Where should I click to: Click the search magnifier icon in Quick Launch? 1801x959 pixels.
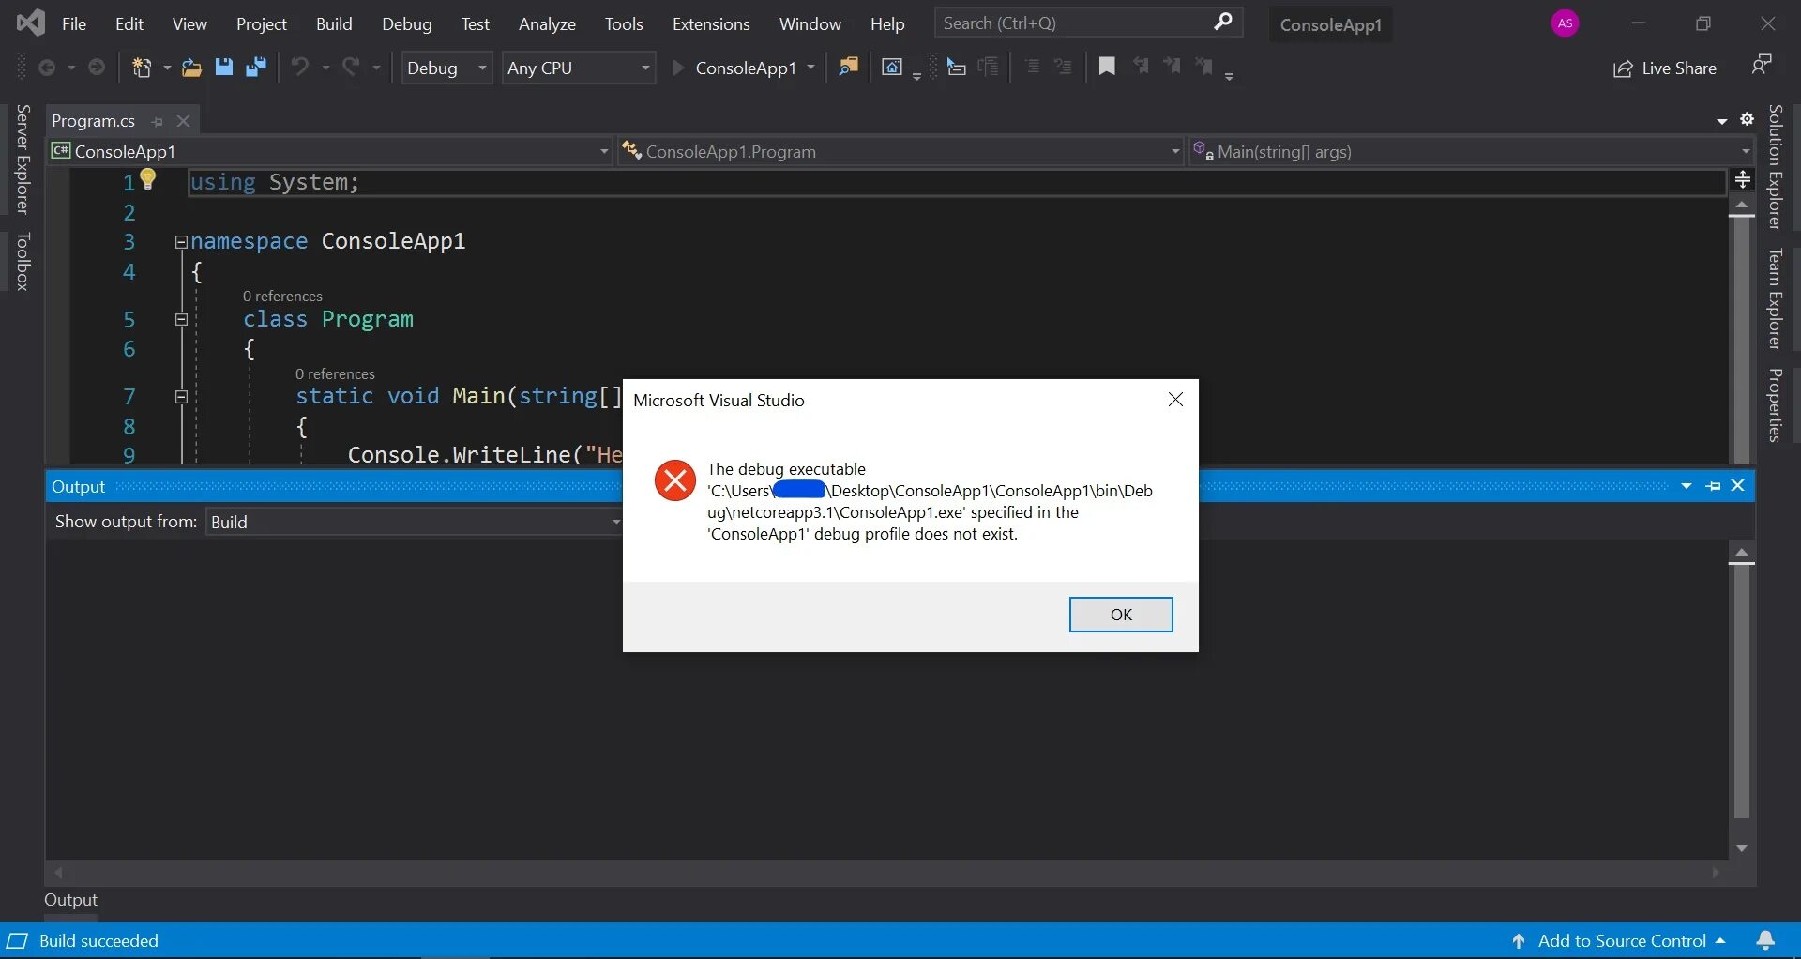pos(1223,22)
